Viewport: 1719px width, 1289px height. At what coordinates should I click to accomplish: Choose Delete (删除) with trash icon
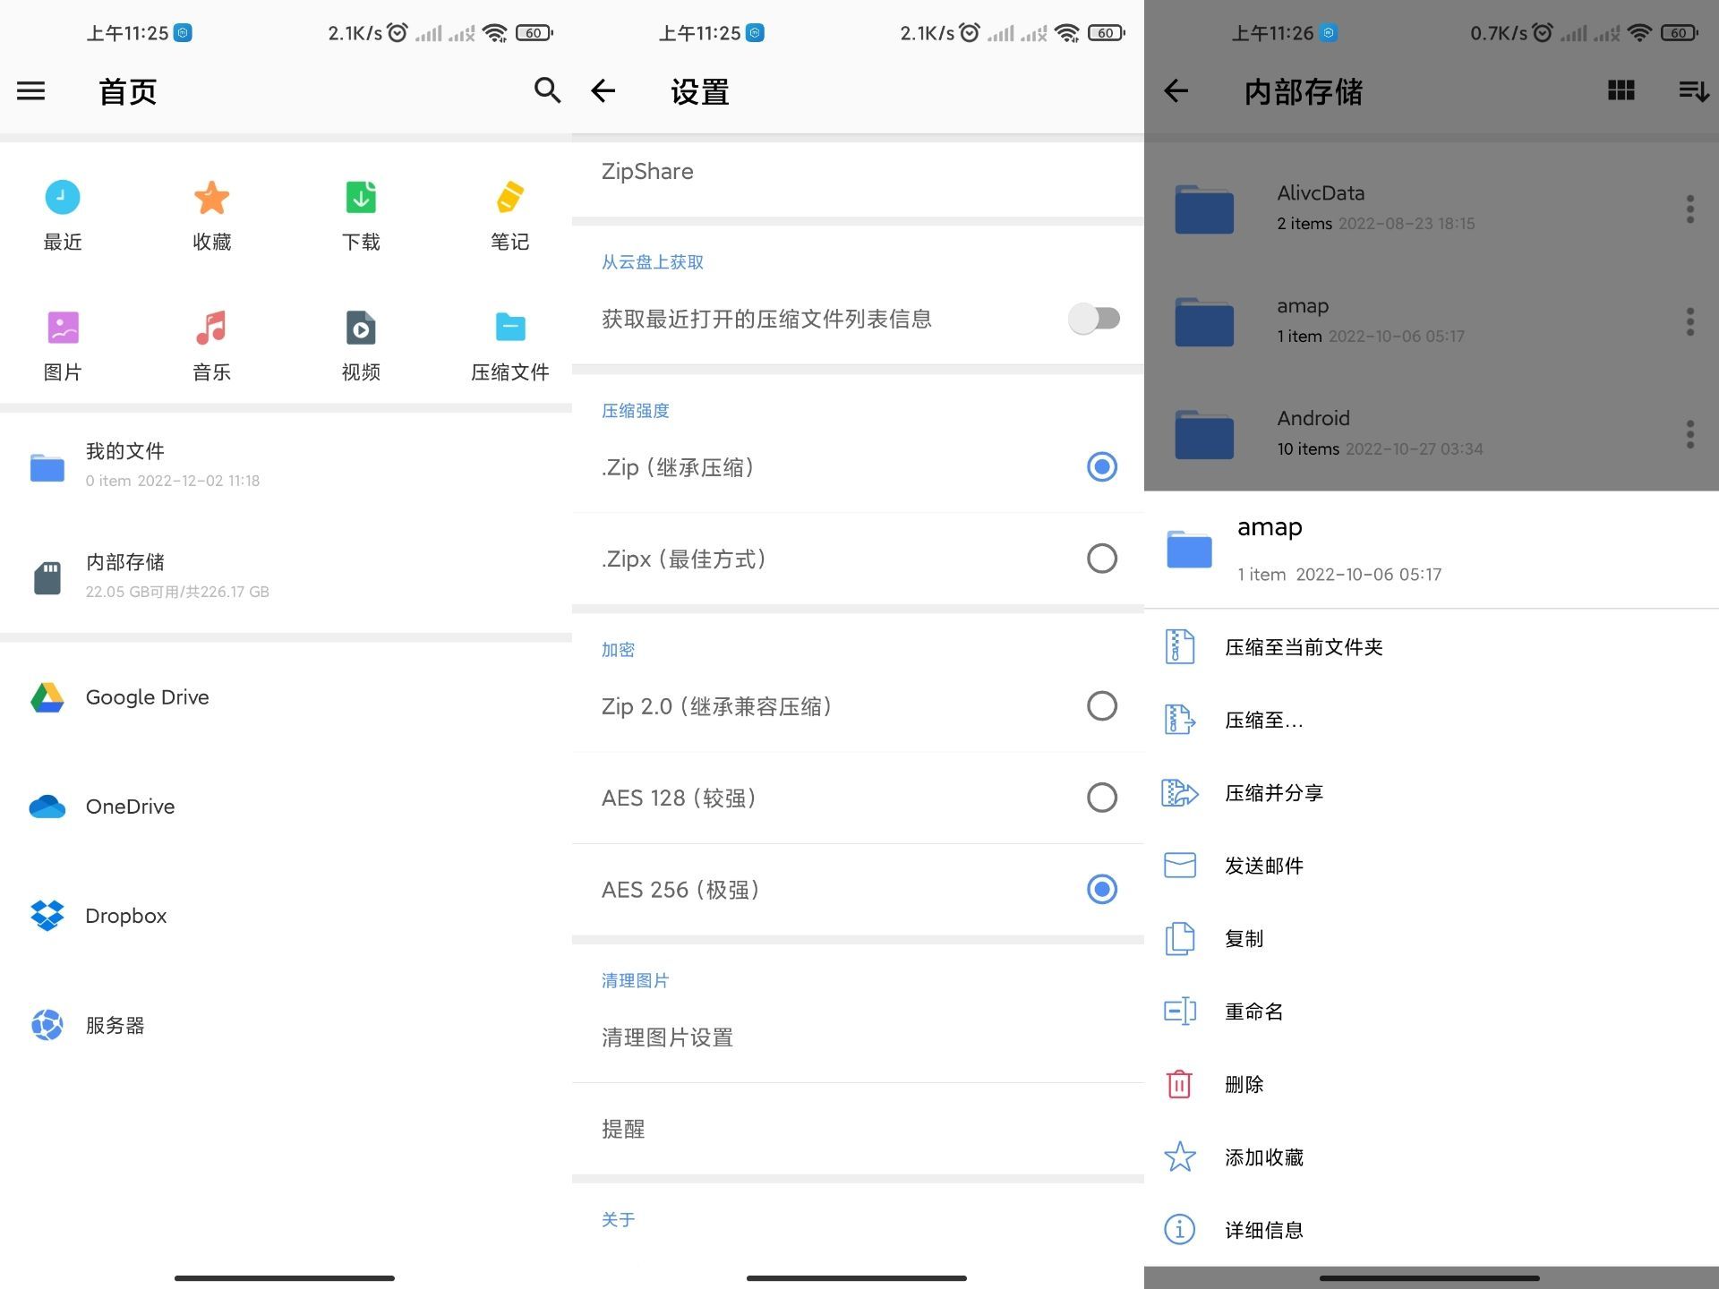tap(1432, 1084)
